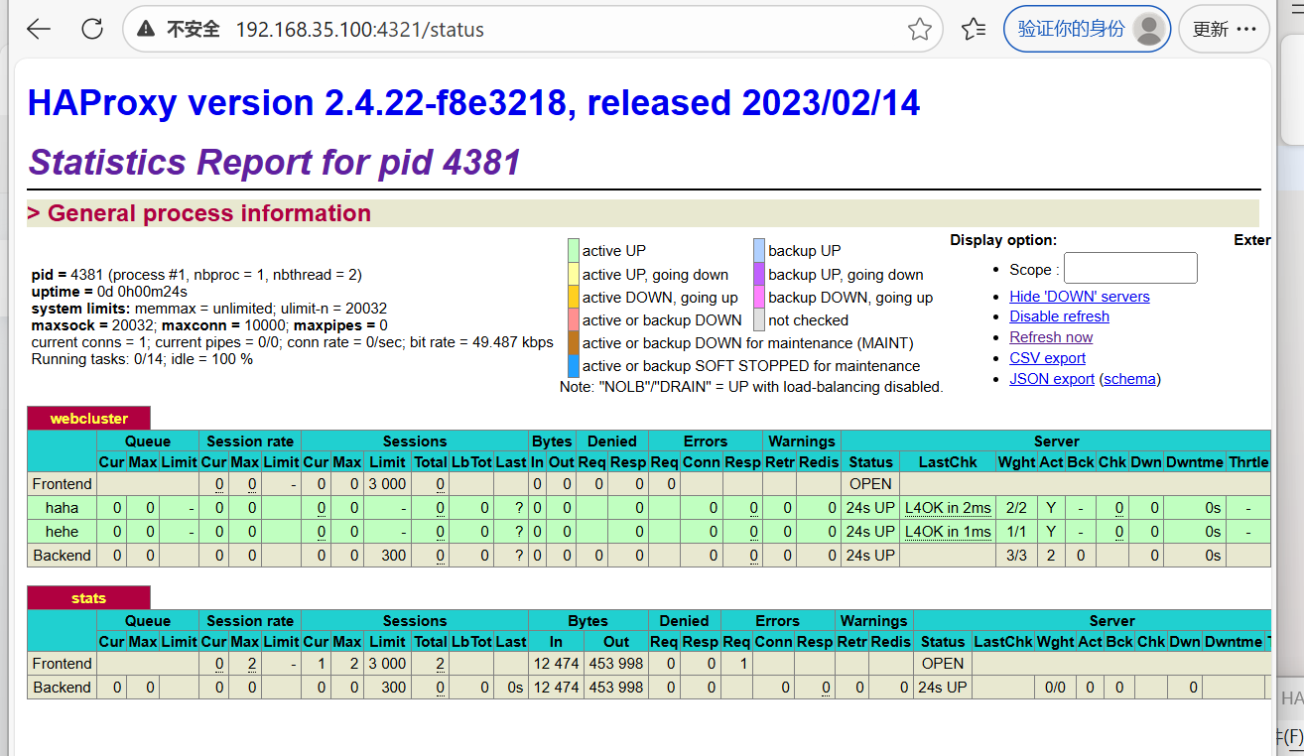Open the JSON export link
Viewport: 1304px width, 756px height.
(1052, 379)
